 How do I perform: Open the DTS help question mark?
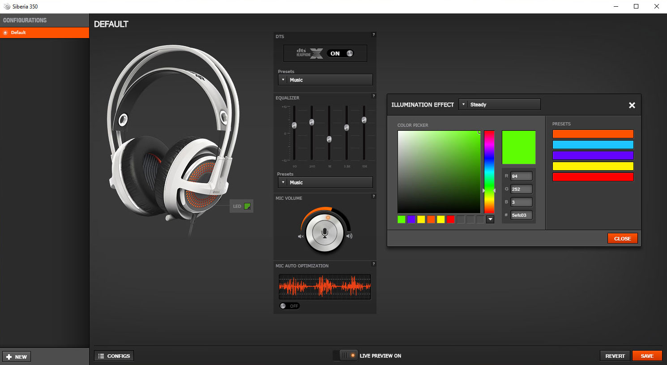373,34
